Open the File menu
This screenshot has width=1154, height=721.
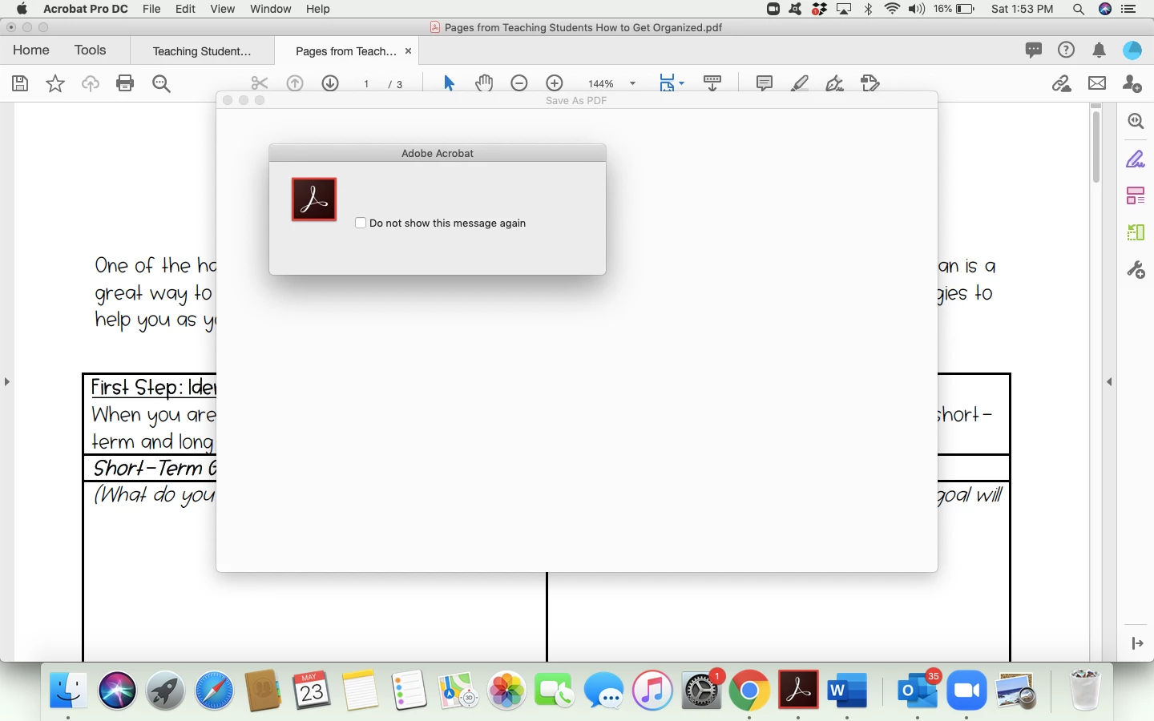pos(151,9)
